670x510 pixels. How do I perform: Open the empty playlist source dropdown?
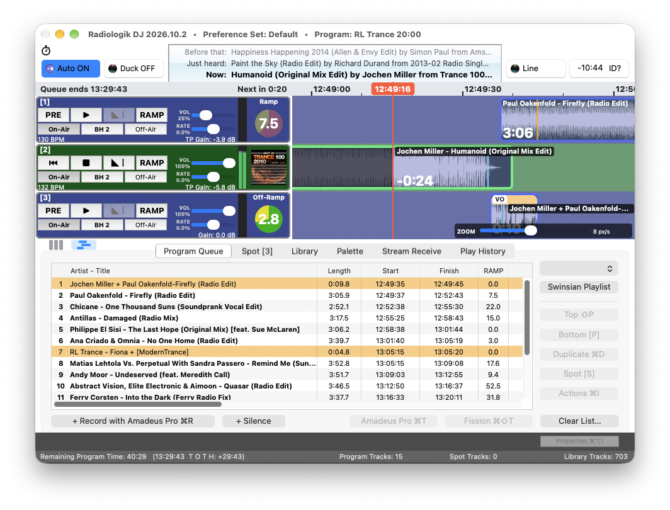(x=579, y=269)
